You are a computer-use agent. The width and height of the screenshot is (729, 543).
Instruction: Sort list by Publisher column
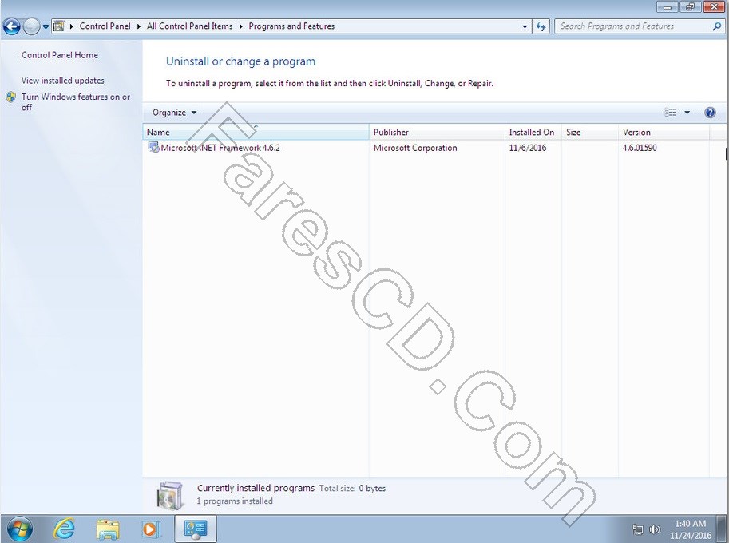tap(437, 132)
